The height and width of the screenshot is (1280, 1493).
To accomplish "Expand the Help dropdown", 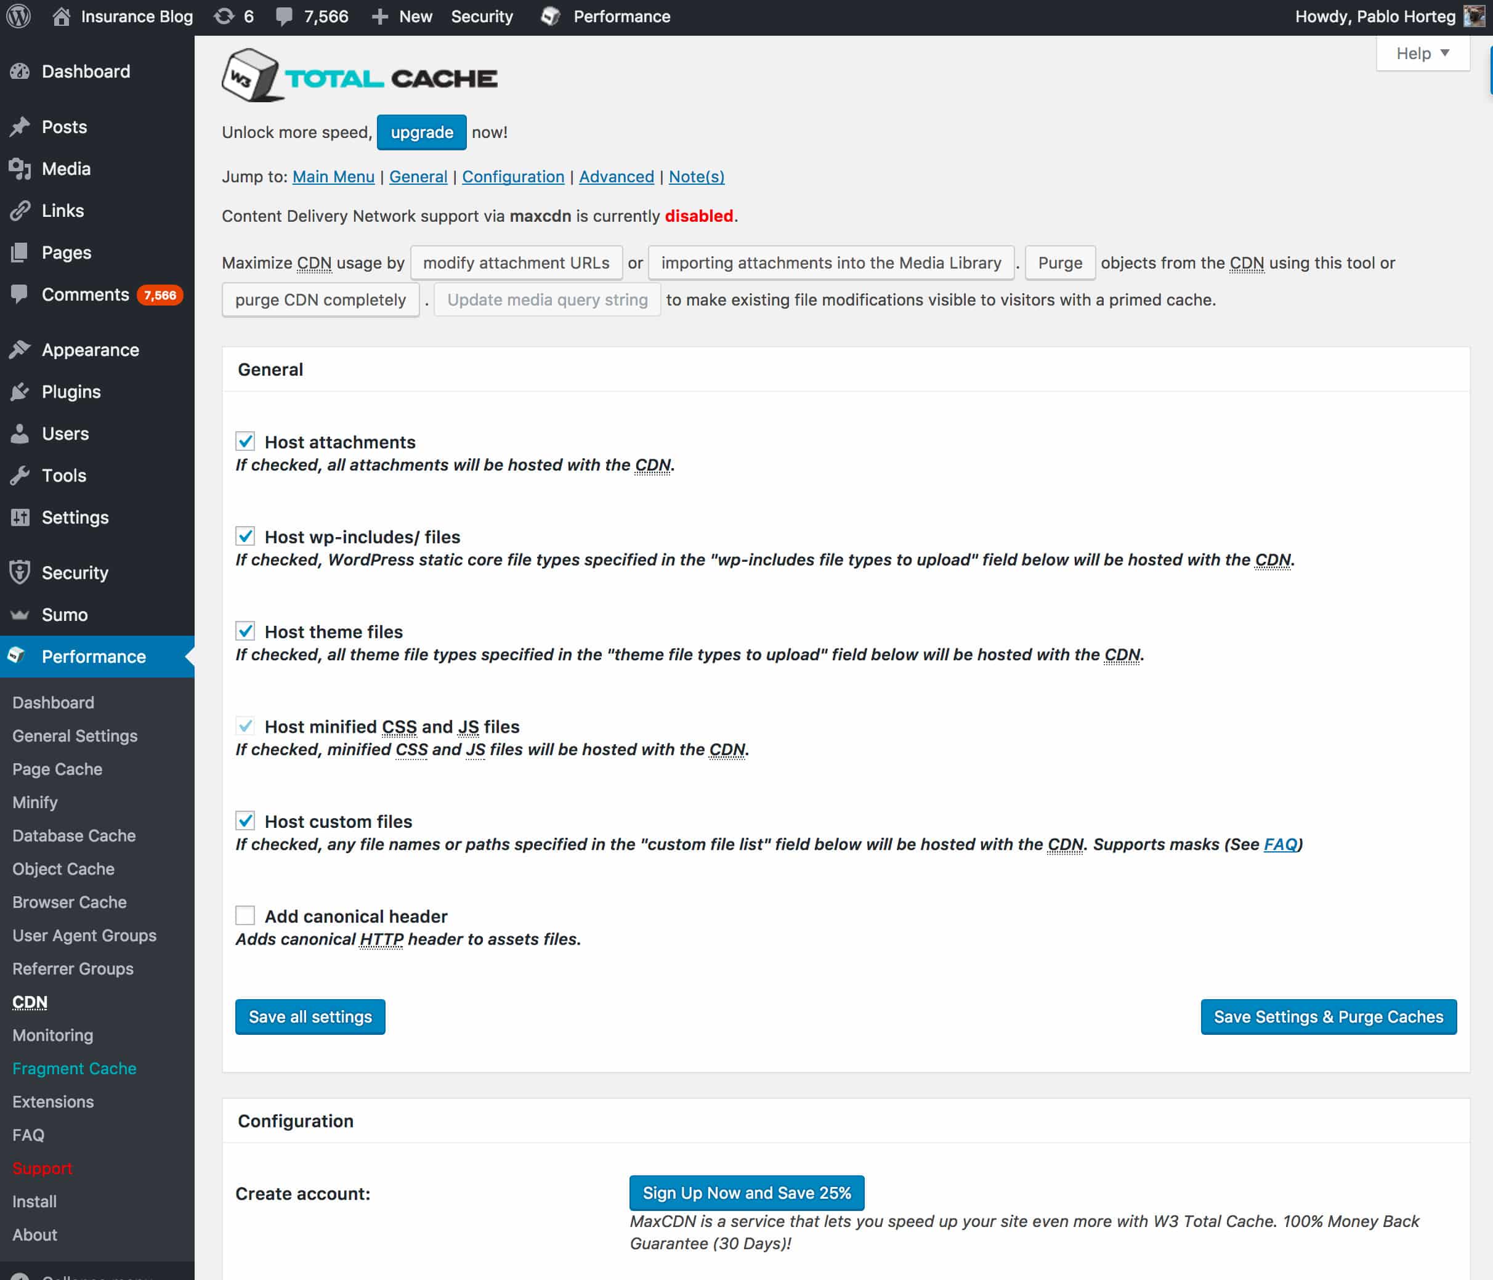I will click(x=1422, y=54).
